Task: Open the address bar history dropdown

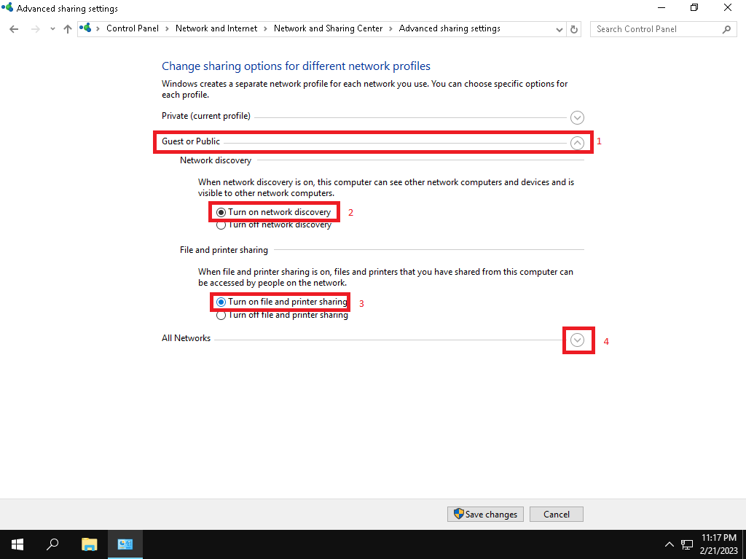Action: click(559, 29)
